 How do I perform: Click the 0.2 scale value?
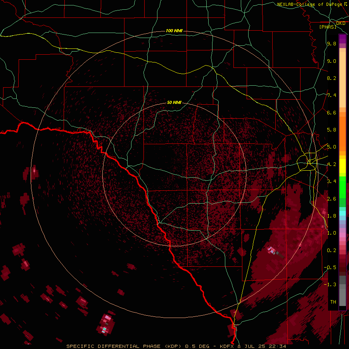tap(332, 250)
